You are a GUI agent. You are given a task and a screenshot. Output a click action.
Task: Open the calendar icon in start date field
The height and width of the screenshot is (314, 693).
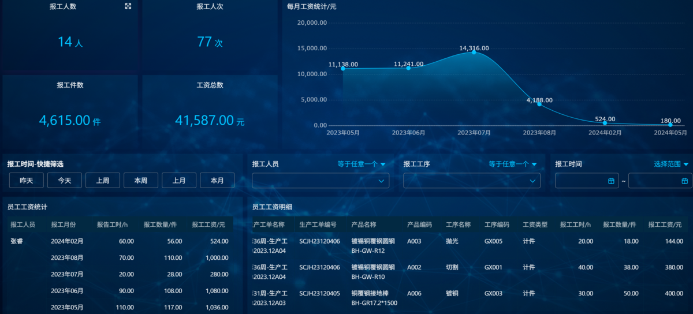point(612,181)
